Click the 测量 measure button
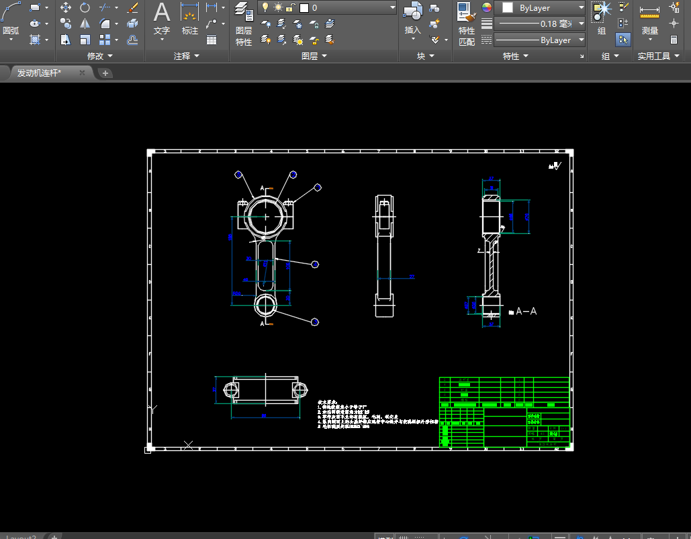 point(649,22)
